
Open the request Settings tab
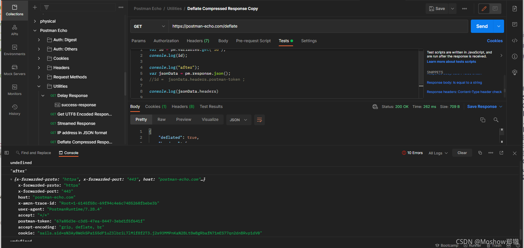click(309, 41)
